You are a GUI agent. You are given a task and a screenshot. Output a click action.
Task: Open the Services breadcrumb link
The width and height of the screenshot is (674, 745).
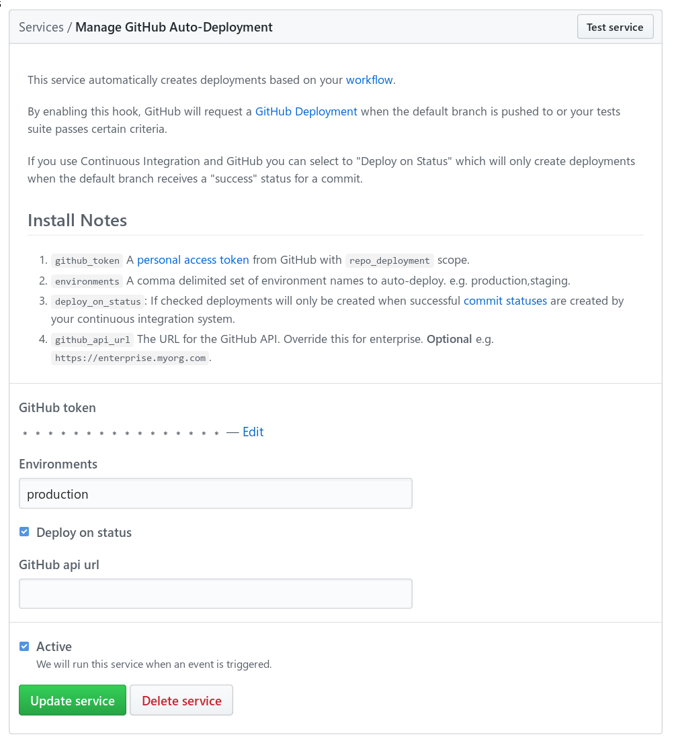click(41, 27)
